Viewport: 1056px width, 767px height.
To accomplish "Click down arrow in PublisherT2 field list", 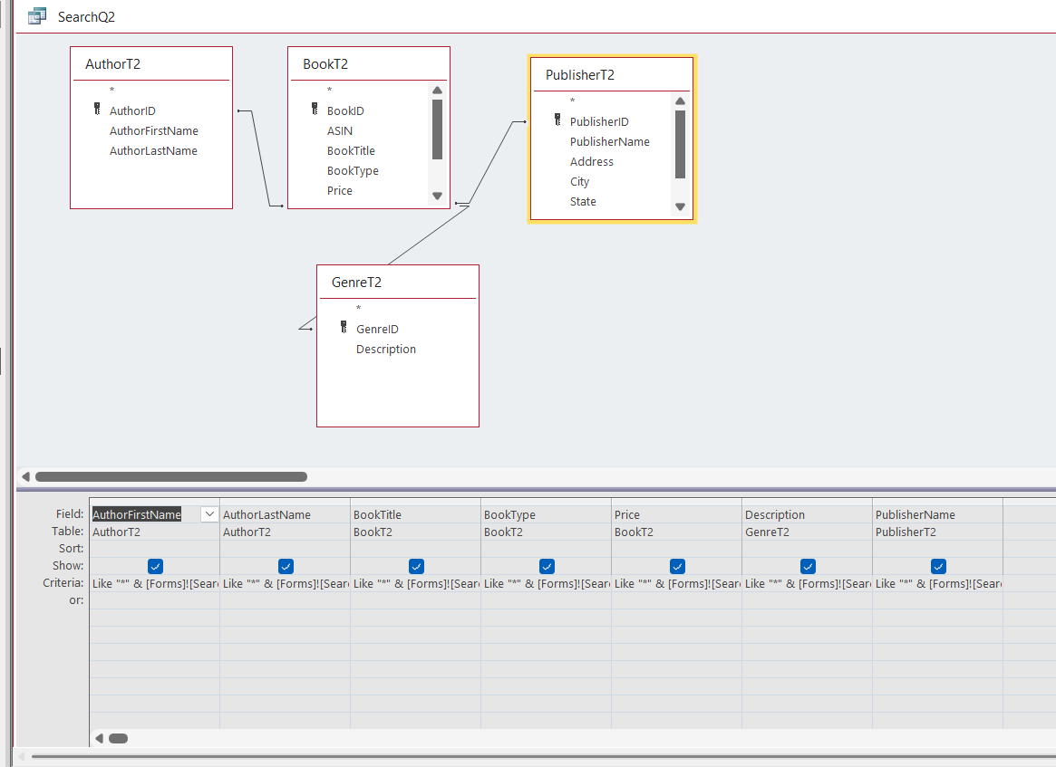I will point(680,206).
